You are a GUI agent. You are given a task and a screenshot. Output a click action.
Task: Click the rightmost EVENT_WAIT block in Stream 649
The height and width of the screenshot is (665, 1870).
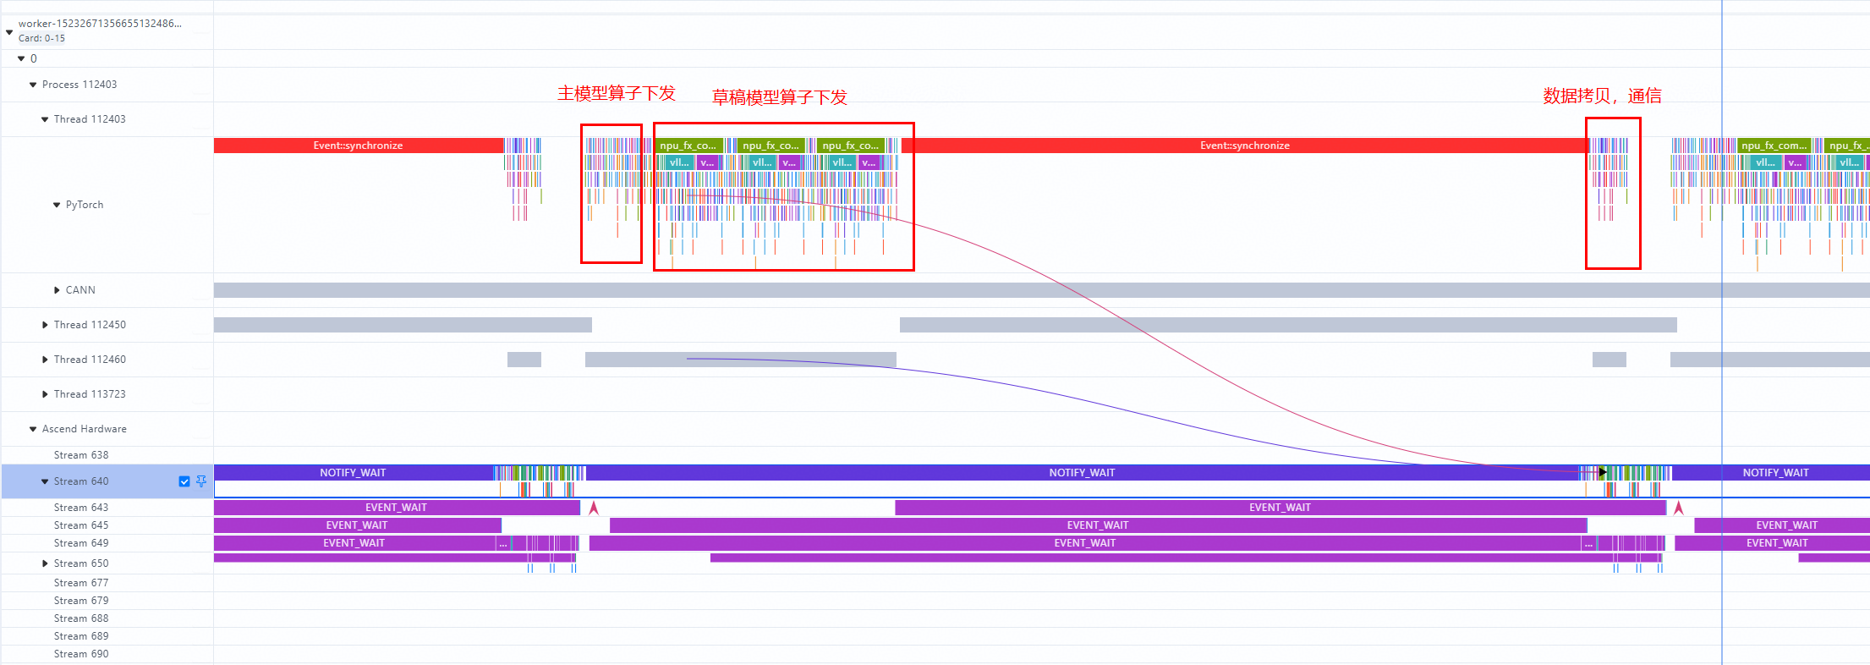click(x=1773, y=543)
